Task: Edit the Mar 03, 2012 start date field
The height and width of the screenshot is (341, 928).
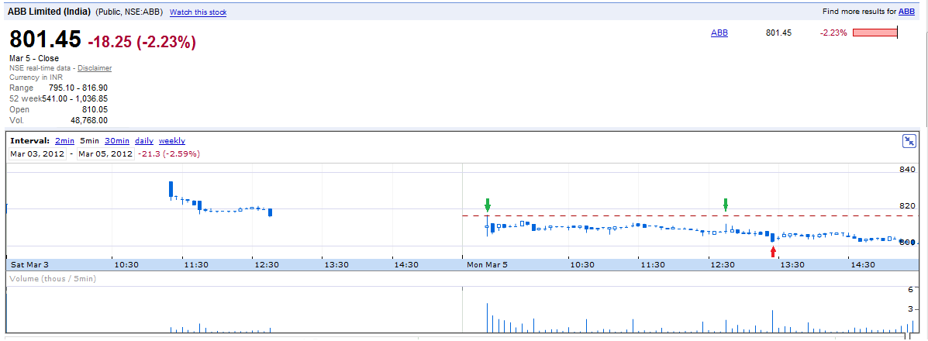Action: click(38, 154)
